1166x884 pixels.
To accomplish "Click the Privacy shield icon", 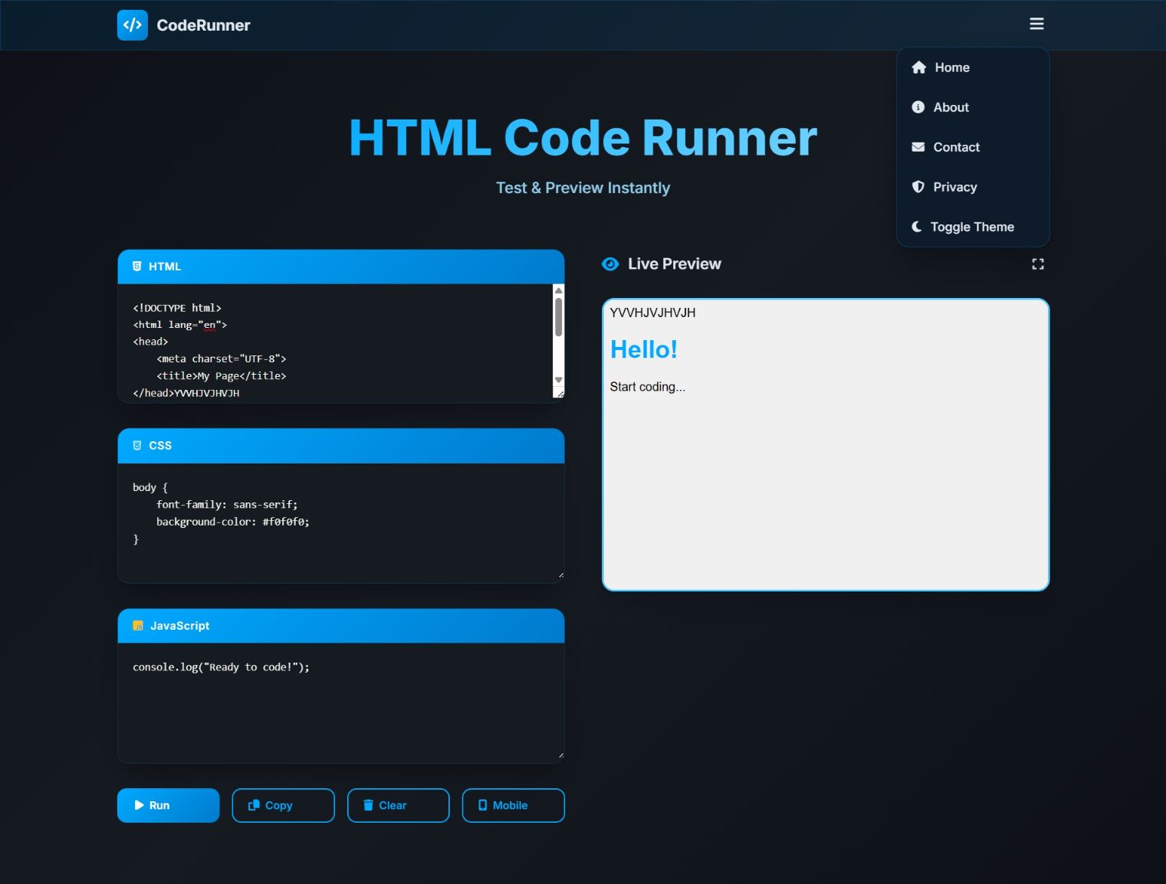I will [918, 187].
